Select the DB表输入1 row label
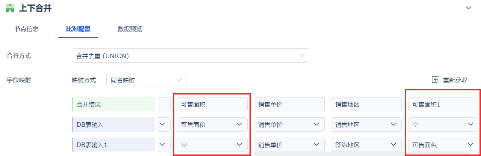Screen dimensions: 481x156 click(x=113, y=145)
